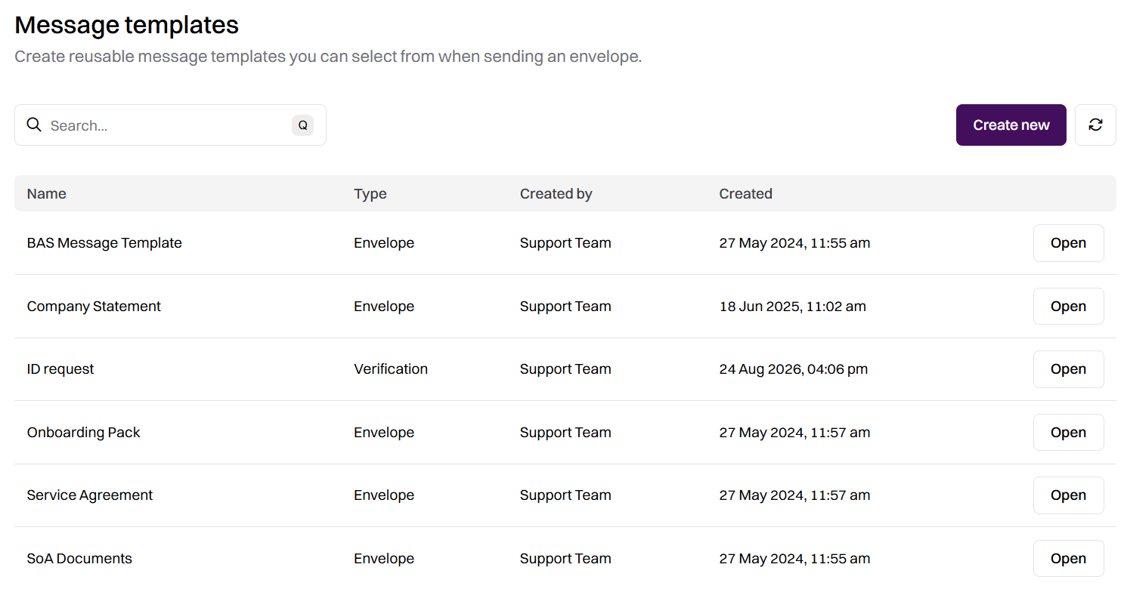Open the Onboarding Pack template

(1068, 433)
